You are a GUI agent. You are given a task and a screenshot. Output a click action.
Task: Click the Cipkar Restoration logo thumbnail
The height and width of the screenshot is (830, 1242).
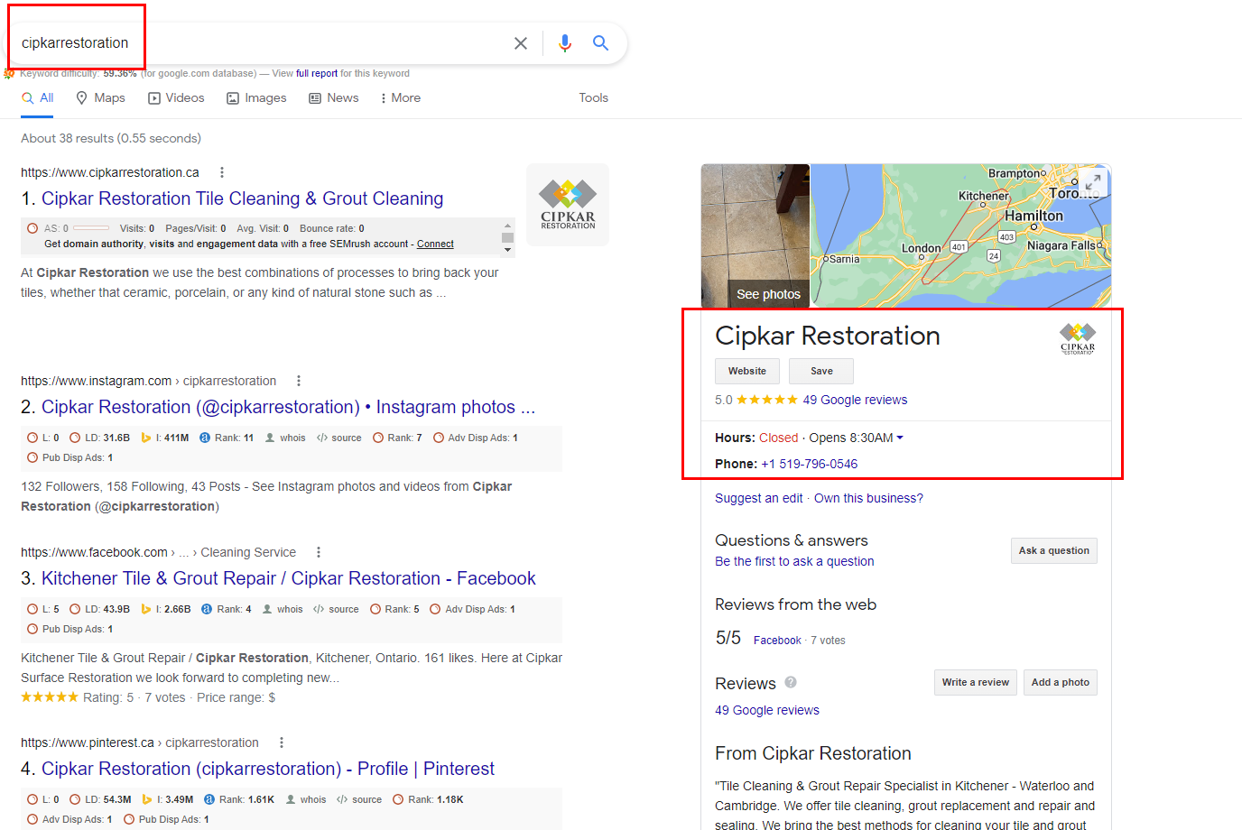point(568,205)
